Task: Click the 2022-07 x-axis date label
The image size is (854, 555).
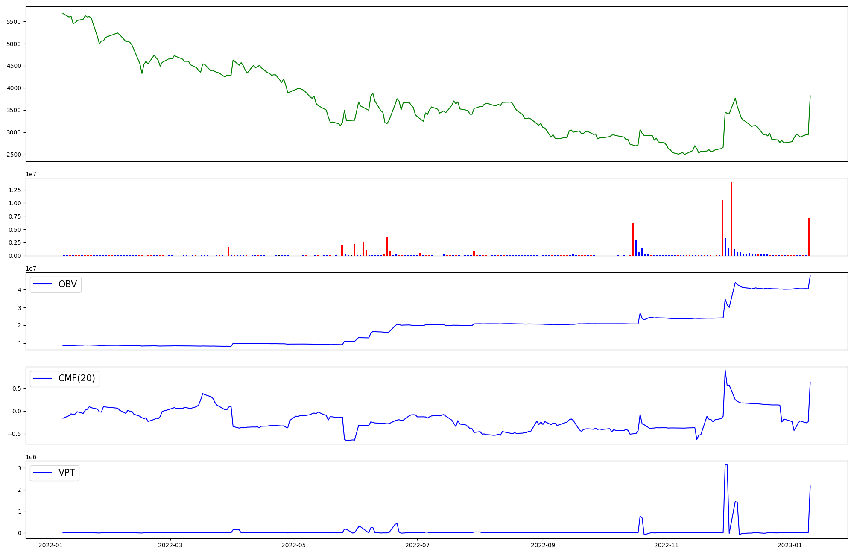Action: click(x=417, y=545)
